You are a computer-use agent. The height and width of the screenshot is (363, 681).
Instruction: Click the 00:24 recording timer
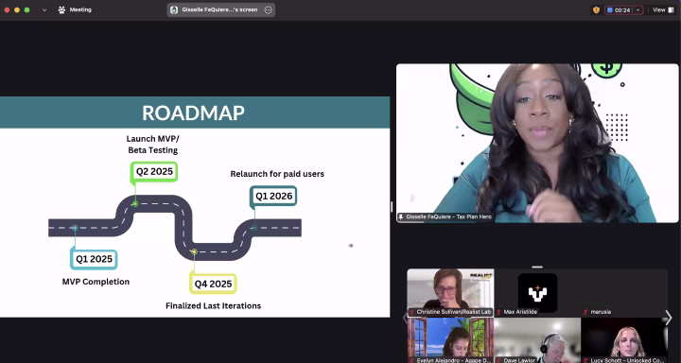coord(622,10)
